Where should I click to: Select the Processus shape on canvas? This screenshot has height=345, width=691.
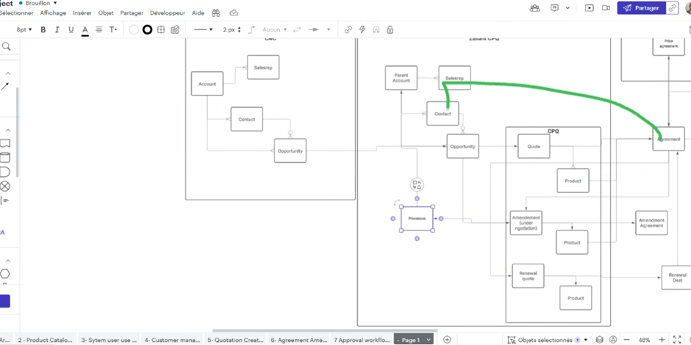click(417, 219)
